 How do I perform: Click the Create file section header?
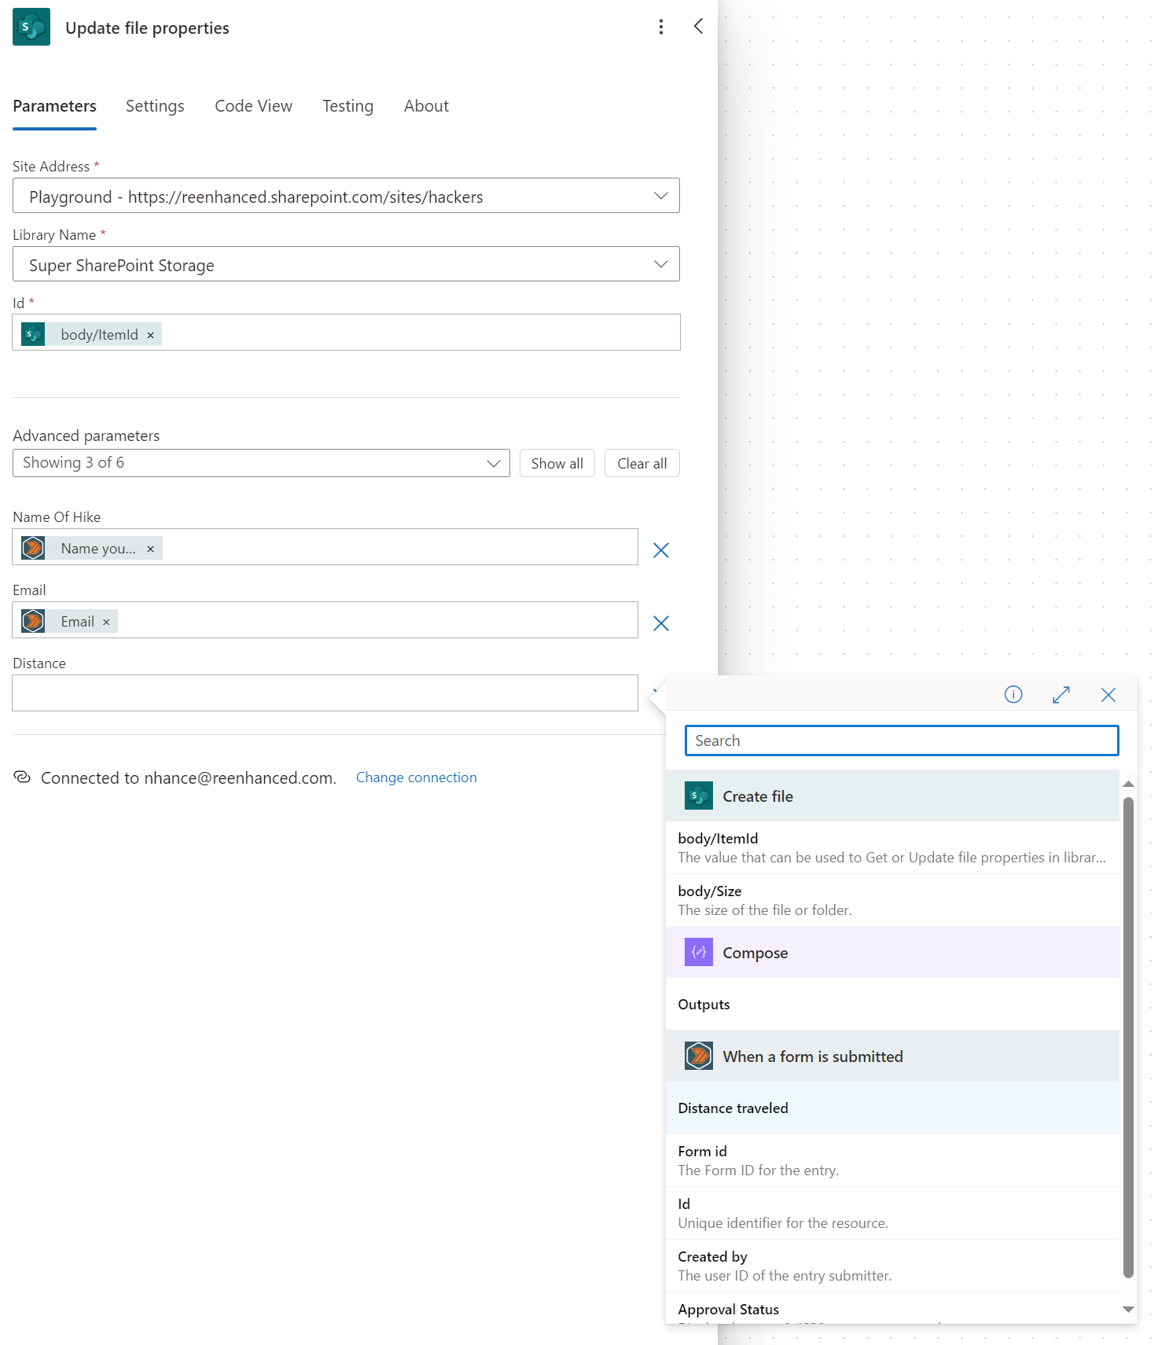[892, 796]
